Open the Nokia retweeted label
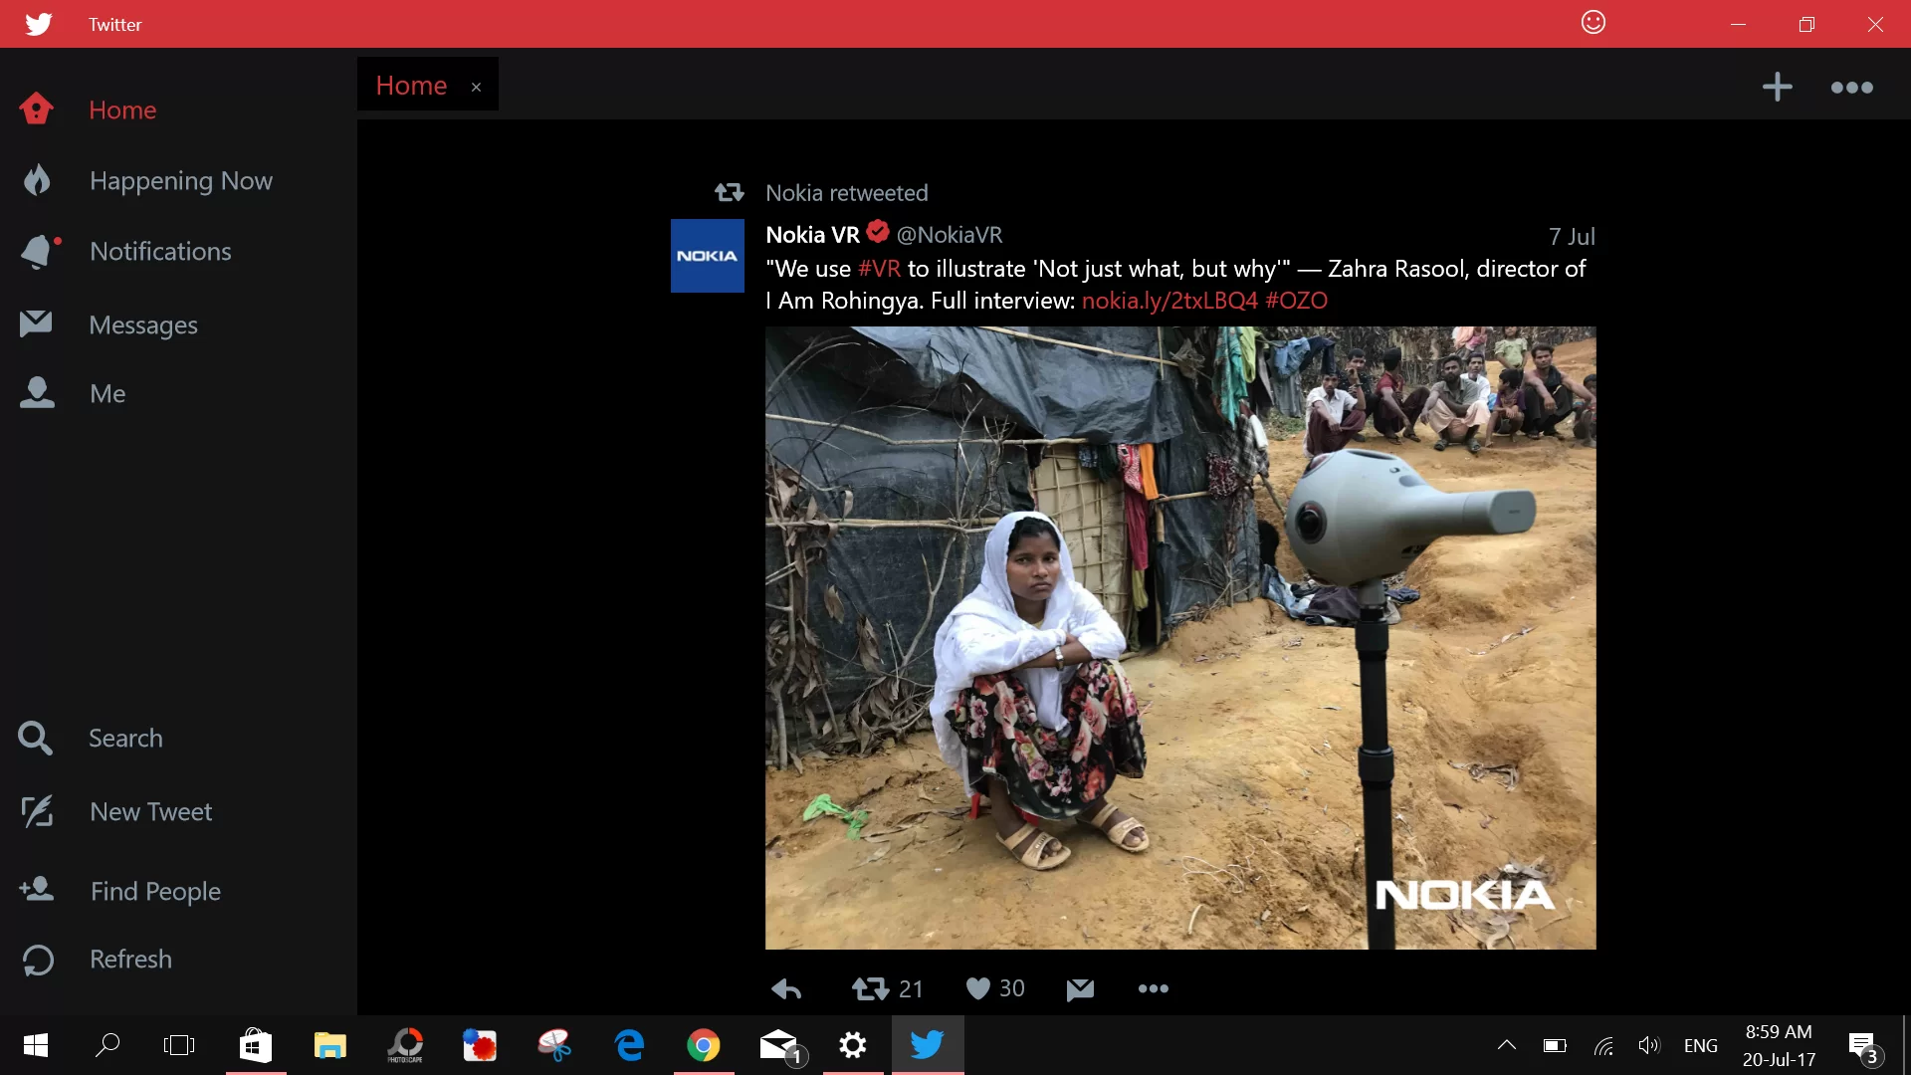 846,193
